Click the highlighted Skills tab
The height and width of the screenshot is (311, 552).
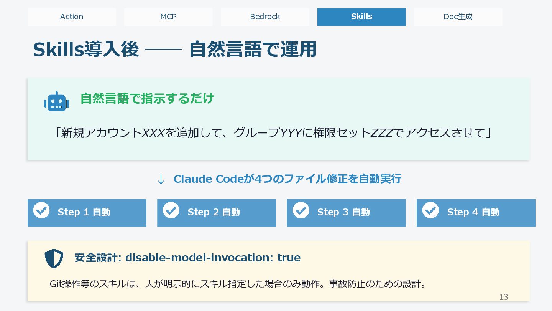pyautogui.click(x=361, y=17)
